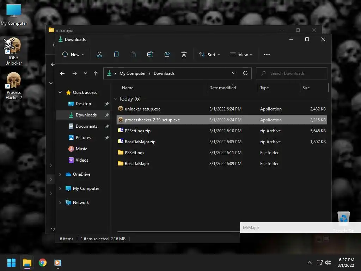The width and height of the screenshot is (361, 271).
Task: Click the MrMajor popup title
Action: point(251,228)
